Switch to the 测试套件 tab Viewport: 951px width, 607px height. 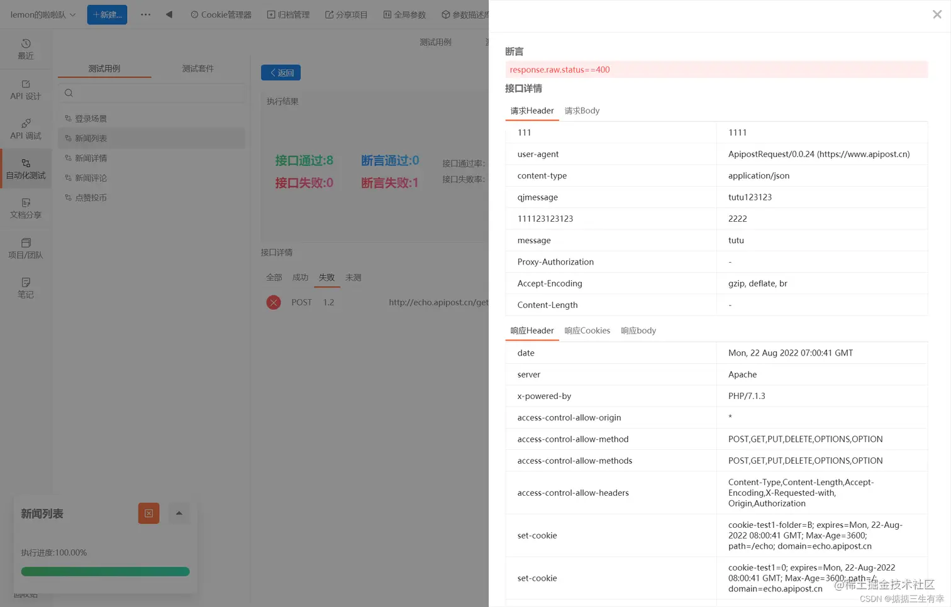click(x=198, y=68)
